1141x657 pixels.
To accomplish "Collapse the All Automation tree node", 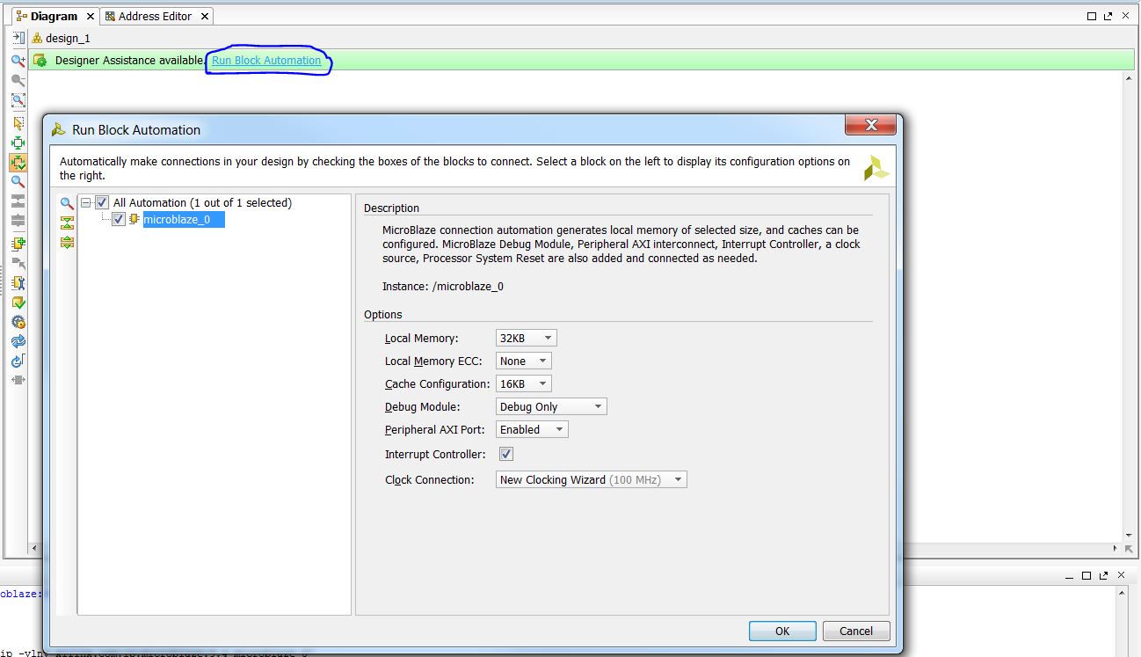I will coord(86,202).
